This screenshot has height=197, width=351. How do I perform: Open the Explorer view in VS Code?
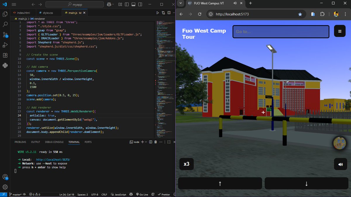point(5,14)
